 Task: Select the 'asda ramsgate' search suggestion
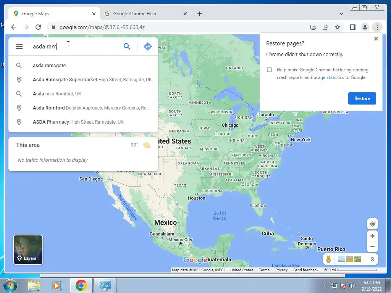click(x=83, y=66)
